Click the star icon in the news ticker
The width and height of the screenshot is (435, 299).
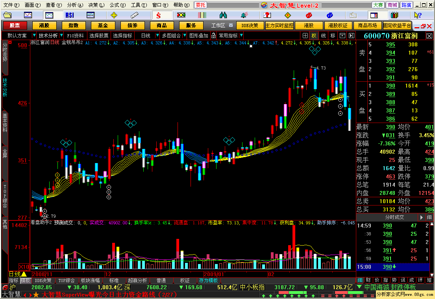pos(36,295)
